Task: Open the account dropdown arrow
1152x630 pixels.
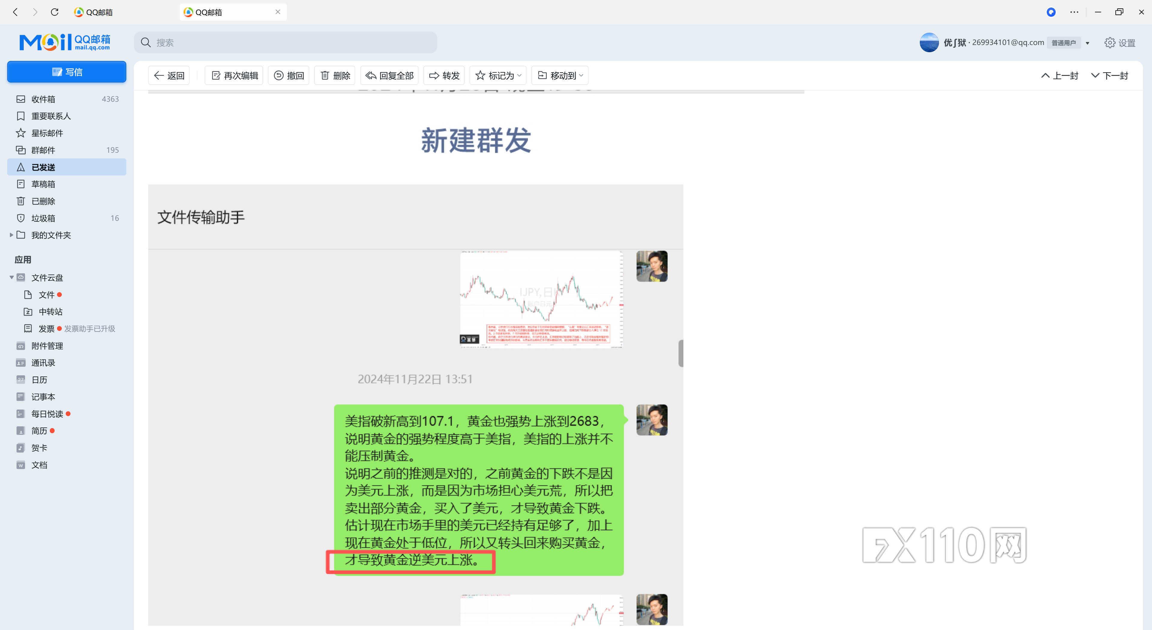Action: 1087,43
